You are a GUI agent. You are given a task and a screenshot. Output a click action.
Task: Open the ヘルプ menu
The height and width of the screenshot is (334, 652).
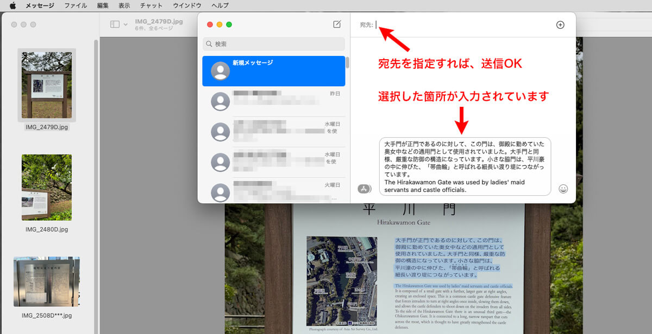coord(220,5)
